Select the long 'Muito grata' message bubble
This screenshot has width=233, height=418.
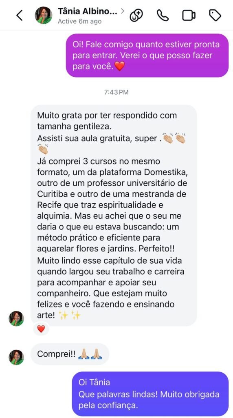[114, 216]
